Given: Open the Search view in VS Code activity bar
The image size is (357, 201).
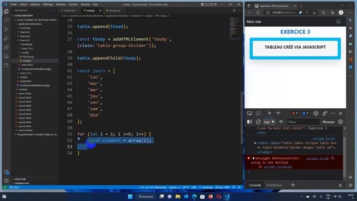Looking at the screenshot, I should [6, 20].
